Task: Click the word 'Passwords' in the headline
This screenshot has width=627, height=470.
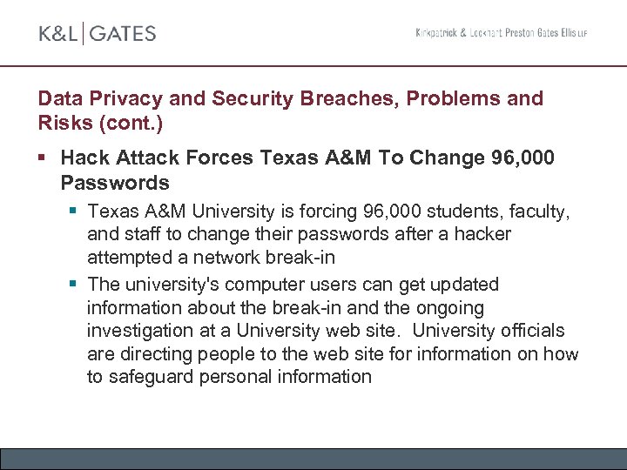Action: 115,183
